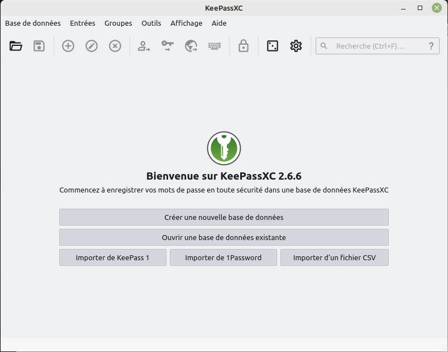
Task: Open the Groupes menu
Action: pyautogui.click(x=118, y=23)
